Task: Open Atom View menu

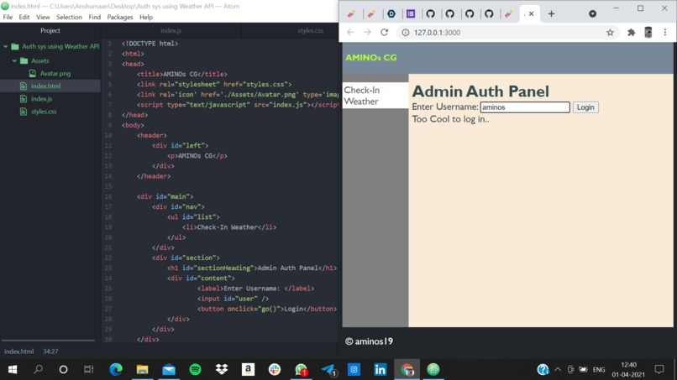Action: click(43, 18)
